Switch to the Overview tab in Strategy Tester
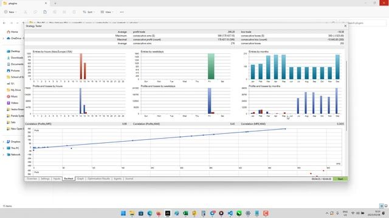Viewport: 389px width, 218px height. (x=32, y=179)
